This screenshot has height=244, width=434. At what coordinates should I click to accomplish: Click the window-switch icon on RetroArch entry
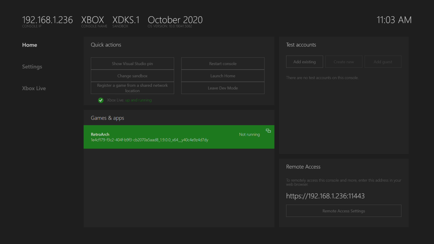tap(268, 131)
